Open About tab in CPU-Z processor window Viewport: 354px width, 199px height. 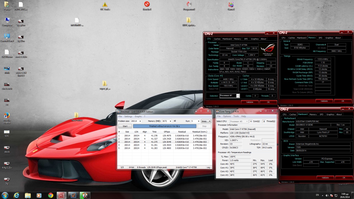264,39
